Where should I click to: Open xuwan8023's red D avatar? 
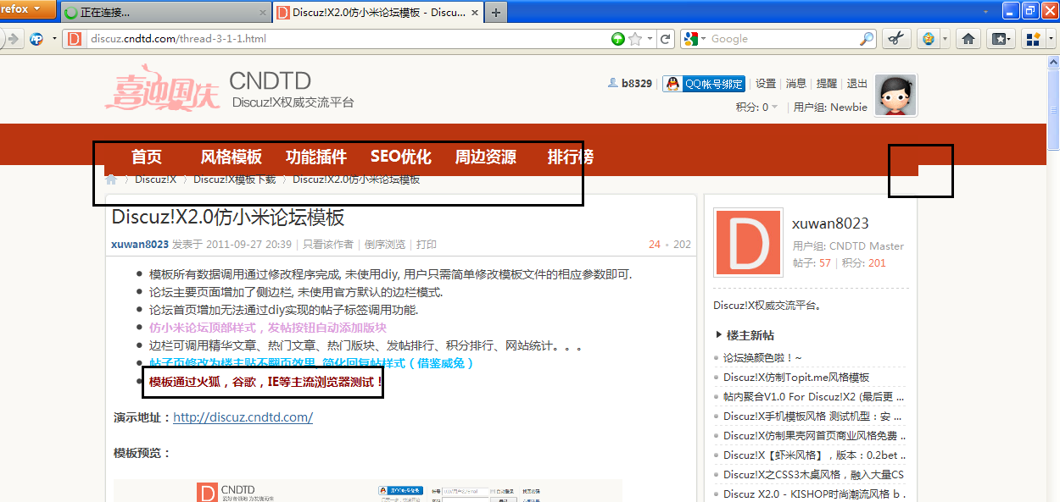coord(747,242)
